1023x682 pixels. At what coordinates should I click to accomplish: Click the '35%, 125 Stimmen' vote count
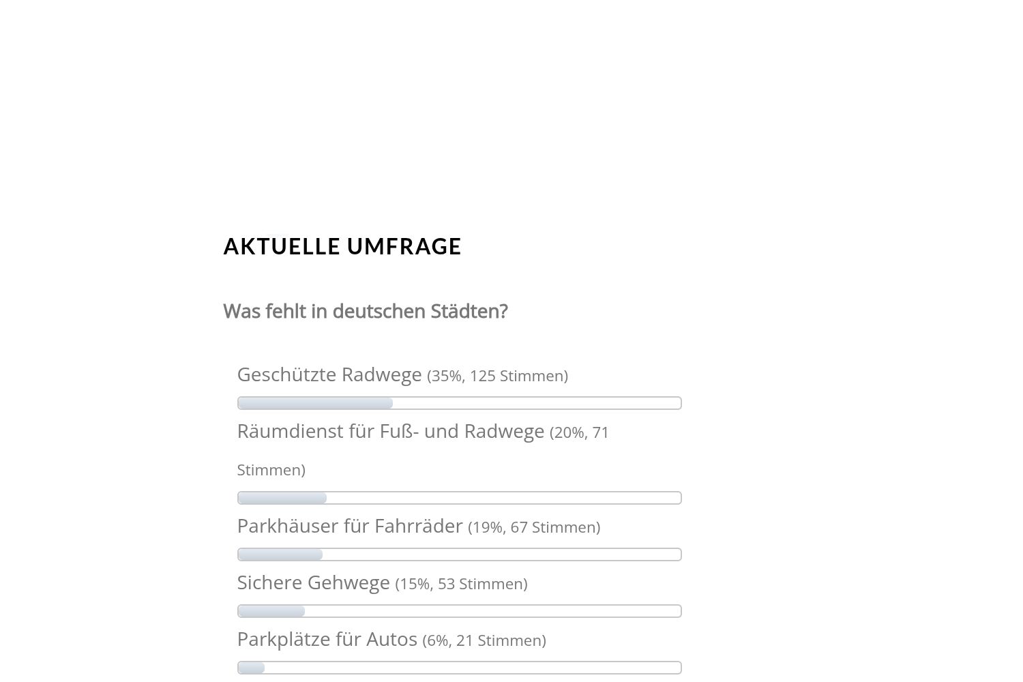498,376
